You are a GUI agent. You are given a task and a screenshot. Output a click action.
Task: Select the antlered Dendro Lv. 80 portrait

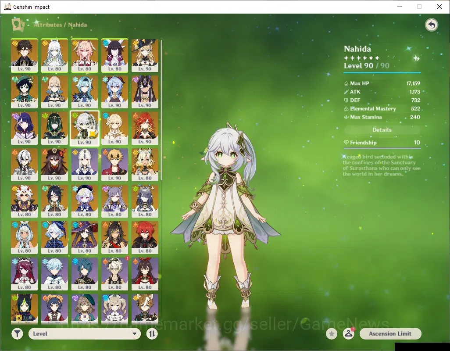(x=145, y=201)
